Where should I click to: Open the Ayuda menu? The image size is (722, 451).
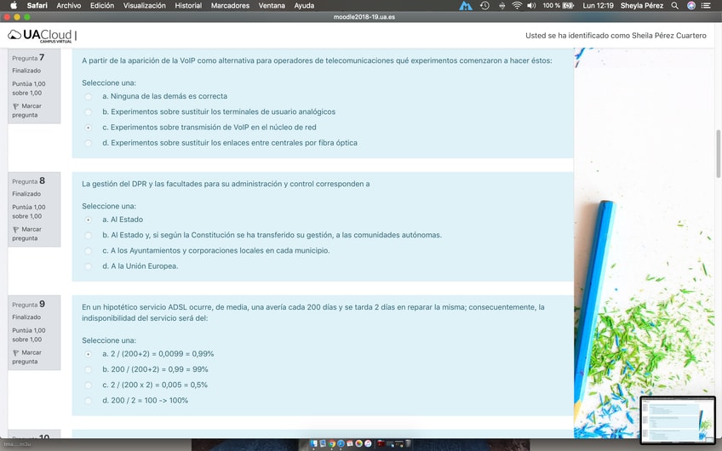(x=304, y=5)
